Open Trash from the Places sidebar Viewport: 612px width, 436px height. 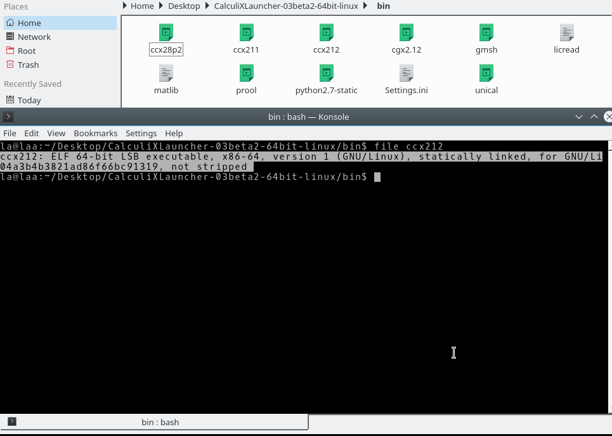(x=28, y=65)
